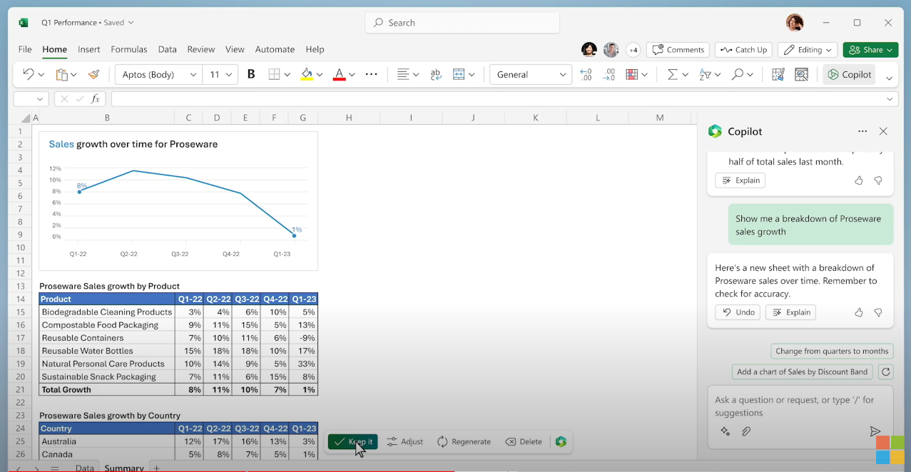Viewport: 911px width, 472px height.
Task: Apply red font color
Action: coord(340,74)
